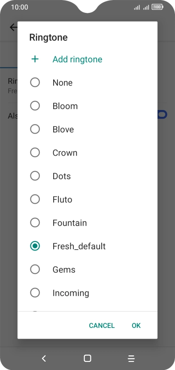The height and width of the screenshot is (370, 175).
Task: Choose the Fluto radio button
Action: pos(35,199)
